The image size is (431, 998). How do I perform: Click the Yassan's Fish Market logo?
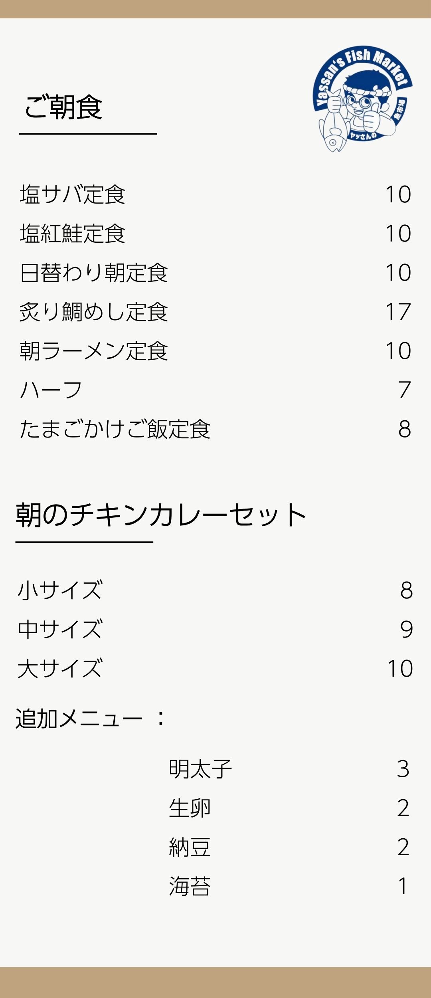[362, 99]
